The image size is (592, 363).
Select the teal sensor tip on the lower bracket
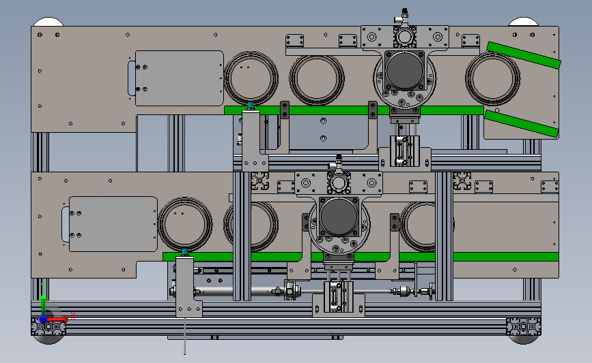(x=185, y=251)
